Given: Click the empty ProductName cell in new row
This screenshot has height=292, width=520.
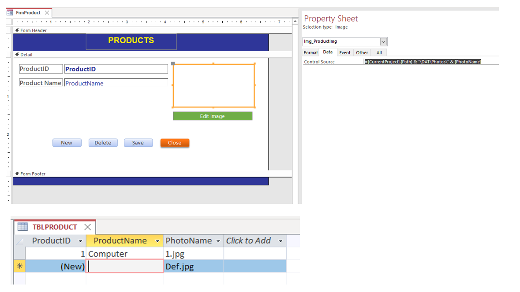Looking at the screenshot, I should point(125,266).
